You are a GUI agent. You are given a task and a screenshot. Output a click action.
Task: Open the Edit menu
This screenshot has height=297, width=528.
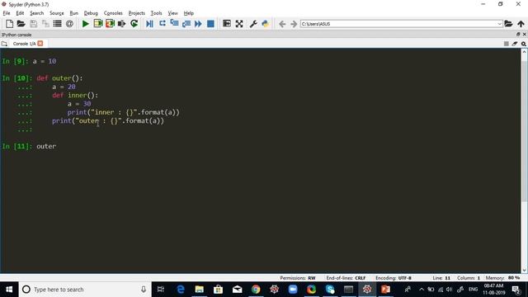tap(20, 13)
